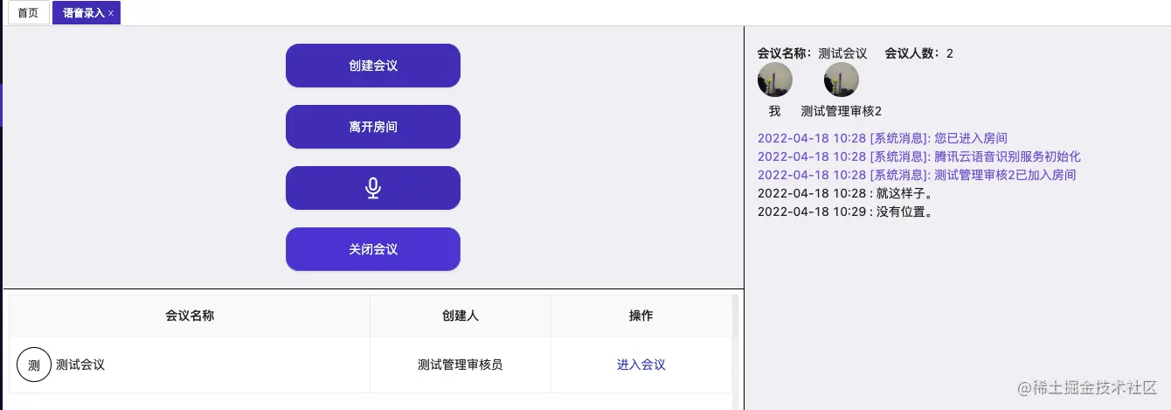
Task: Click my avatar labeled 我
Action: click(x=775, y=80)
